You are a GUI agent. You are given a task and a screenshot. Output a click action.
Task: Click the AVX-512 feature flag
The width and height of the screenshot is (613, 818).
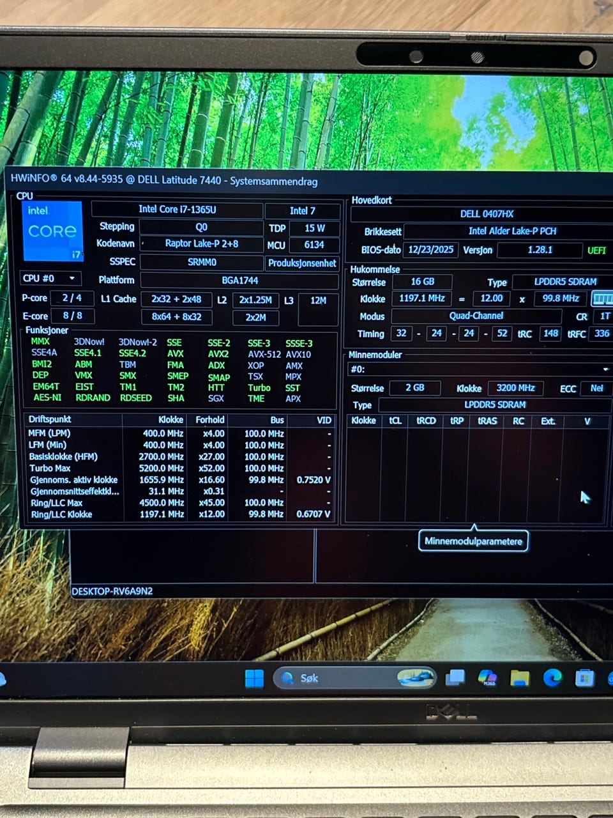[264, 354]
